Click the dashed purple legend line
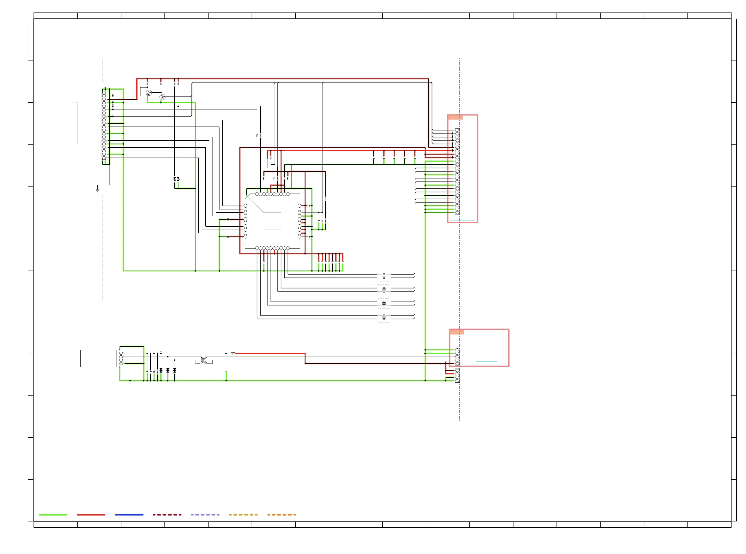The height and width of the screenshot is (554, 746). tap(205, 515)
